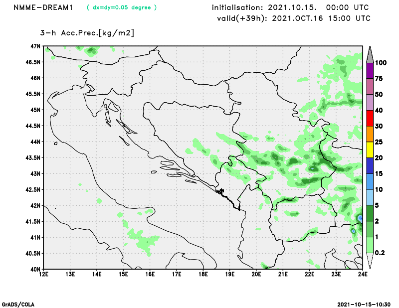Click the 3-h Acc.Prec. variable label
The height and width of the screenshot is (308, 399).
pyautogui.click(x=87, y=33)
